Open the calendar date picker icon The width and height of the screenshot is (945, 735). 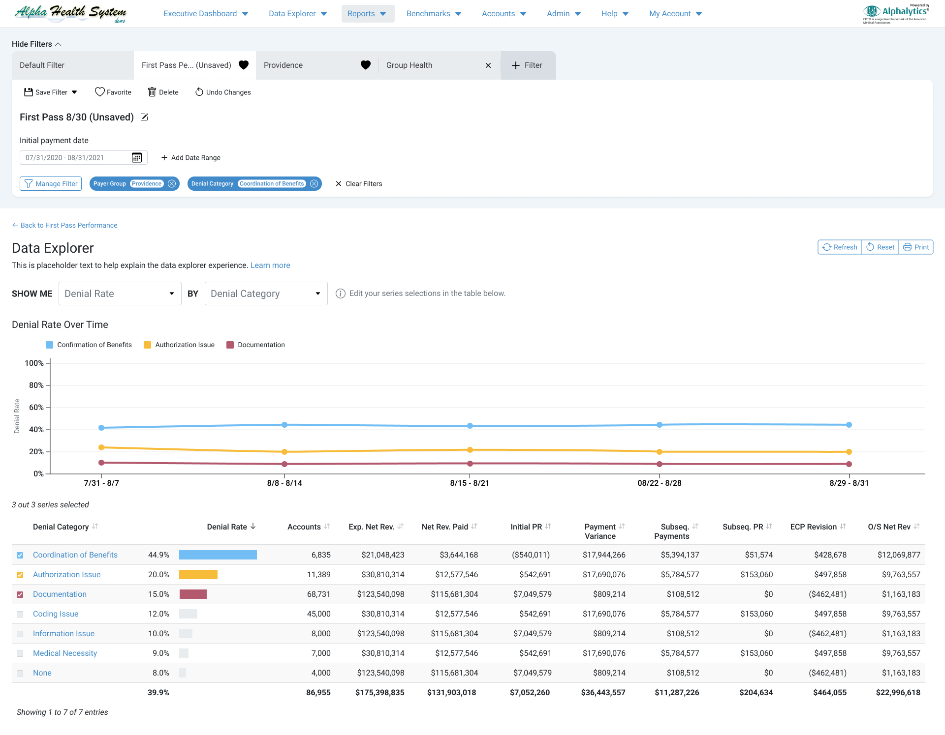point(137,157)
